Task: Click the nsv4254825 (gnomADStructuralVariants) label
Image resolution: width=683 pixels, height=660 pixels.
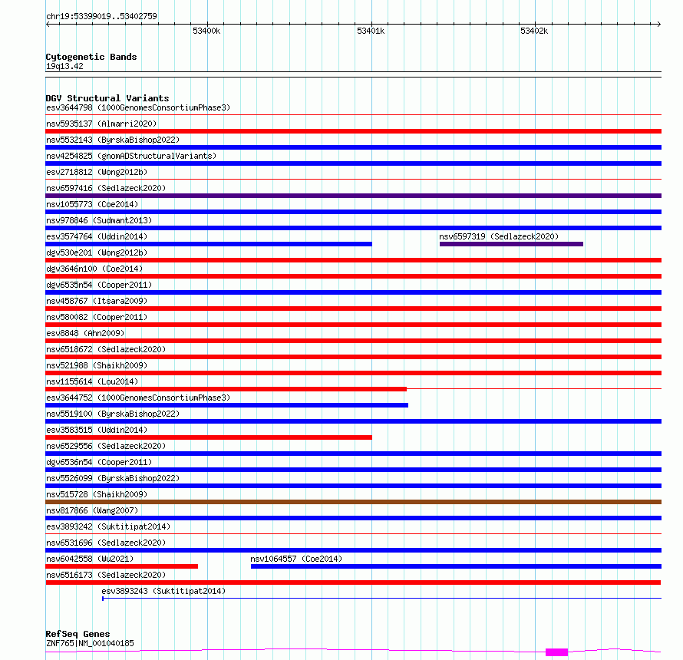Action: click(x=131, y=156)
